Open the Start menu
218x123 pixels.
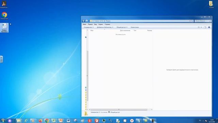click(3, 121)
